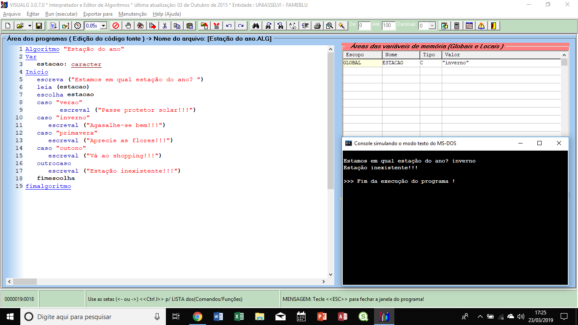The image size is (578, 325).
Task: Open Chrome from the taskbar
Action: [197, 317]
